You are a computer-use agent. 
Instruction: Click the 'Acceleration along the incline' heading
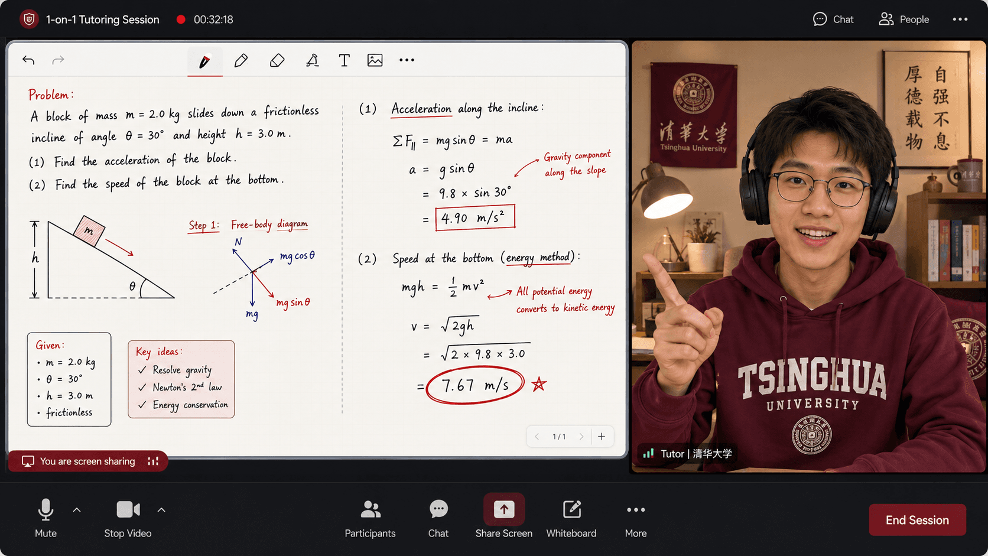tap(467, 109)
